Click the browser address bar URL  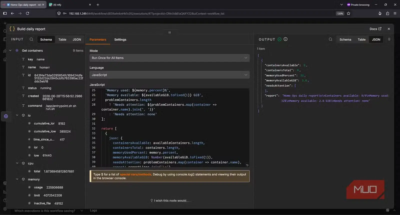[x=146, y=13]
